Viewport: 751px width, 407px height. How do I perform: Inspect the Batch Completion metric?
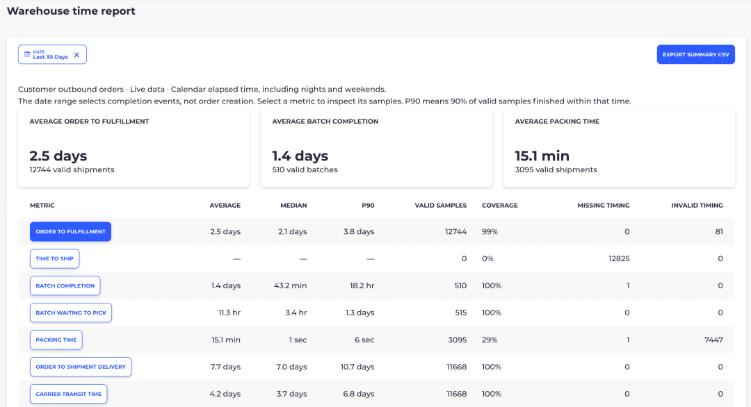[x=65, y=285]
